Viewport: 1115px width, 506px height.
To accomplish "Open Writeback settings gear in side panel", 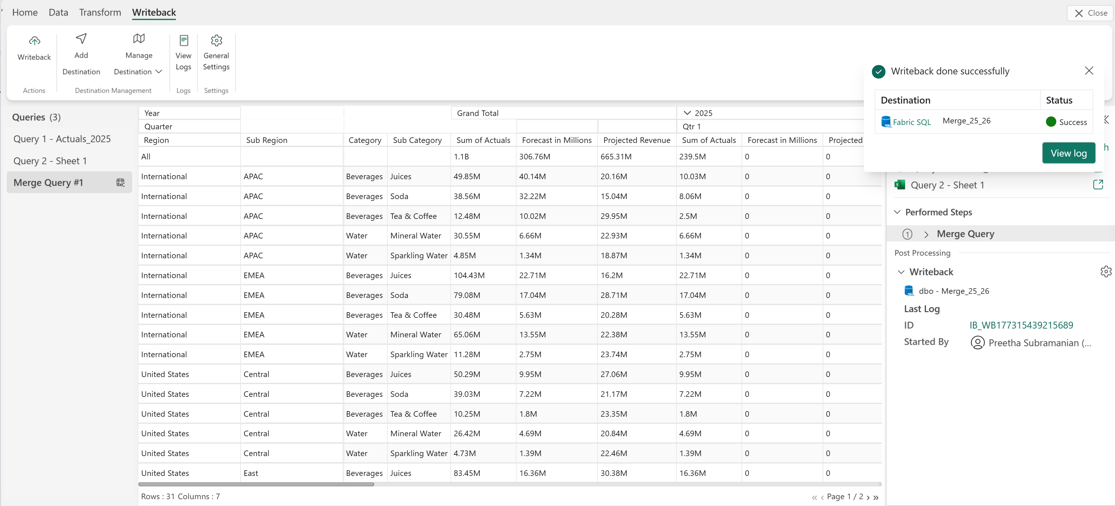I will point(1105,272).
